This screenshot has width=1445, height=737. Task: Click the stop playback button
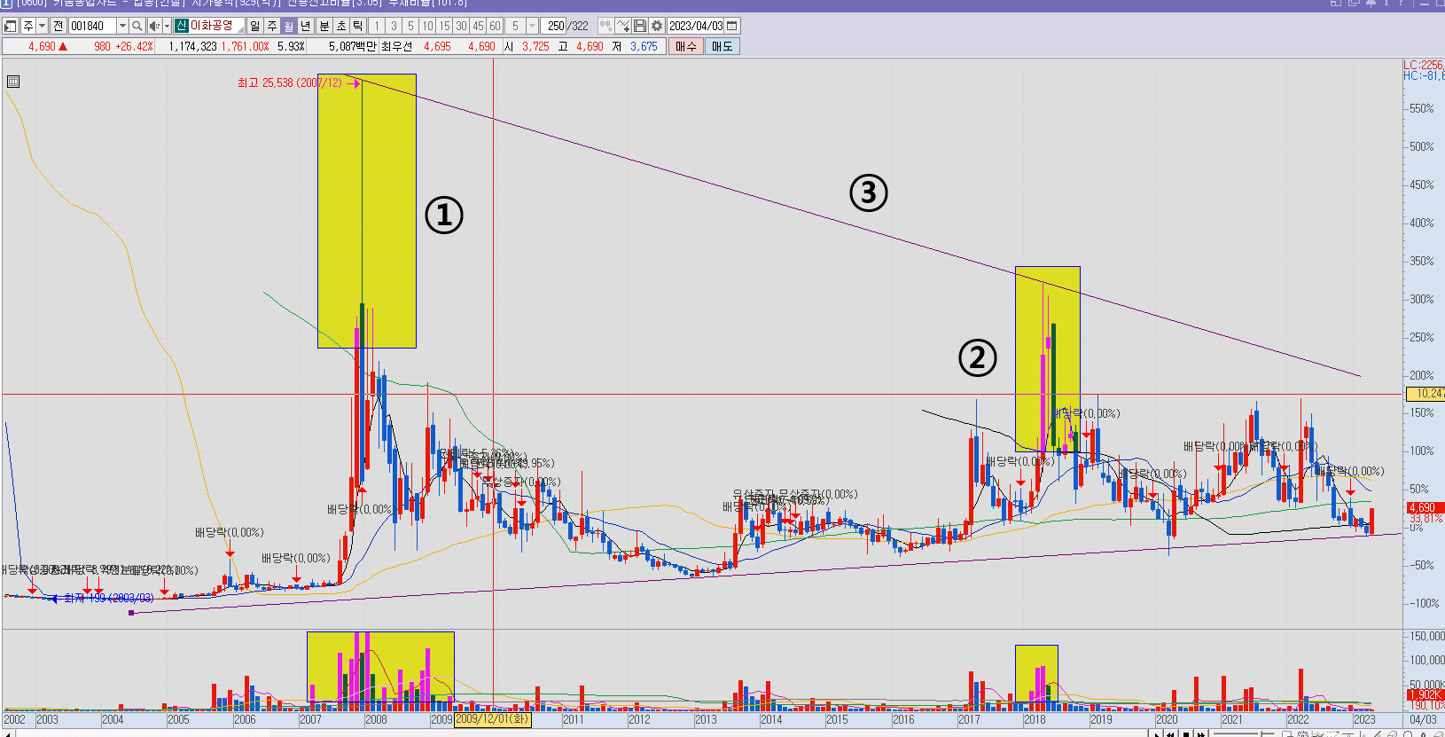point(1186,733)
